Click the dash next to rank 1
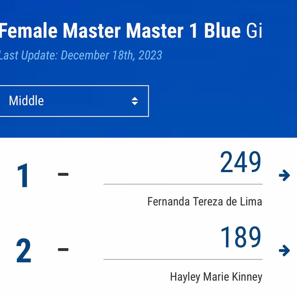297x297 pixels. (x=63, y=174)
